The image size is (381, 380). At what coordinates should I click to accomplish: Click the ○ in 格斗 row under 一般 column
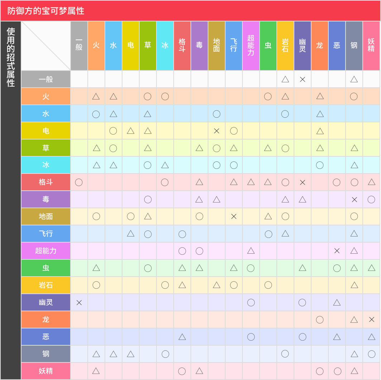point(79,182)
